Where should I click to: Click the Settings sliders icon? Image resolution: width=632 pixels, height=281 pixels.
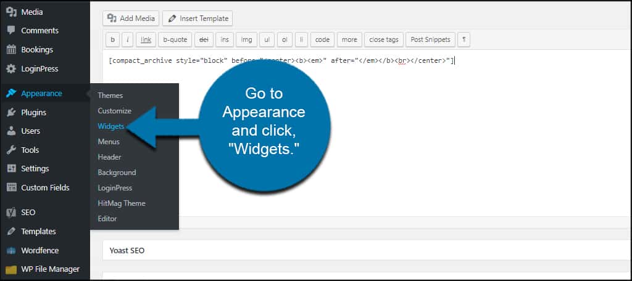tap(11, 168)
